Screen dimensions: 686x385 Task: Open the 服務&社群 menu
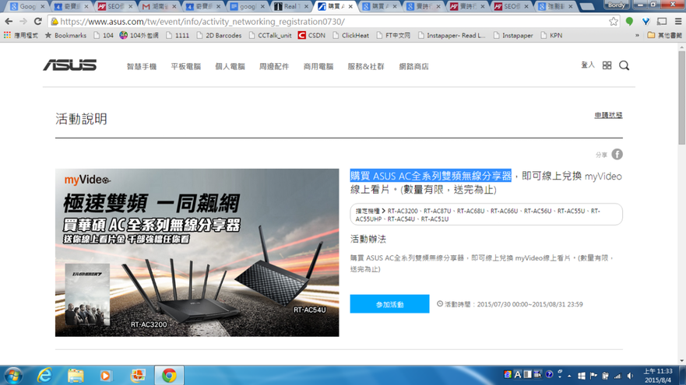pos(366,66)
